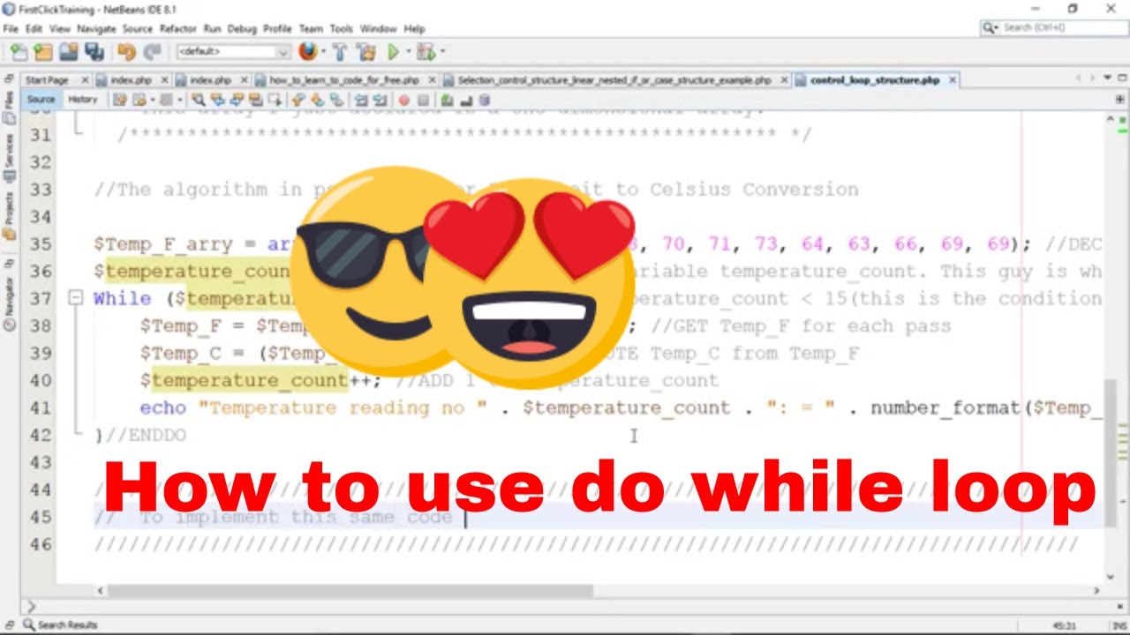Expand the Run Project dropdown arrow
Screen dimensions: 1130x635
click(408, 52)
